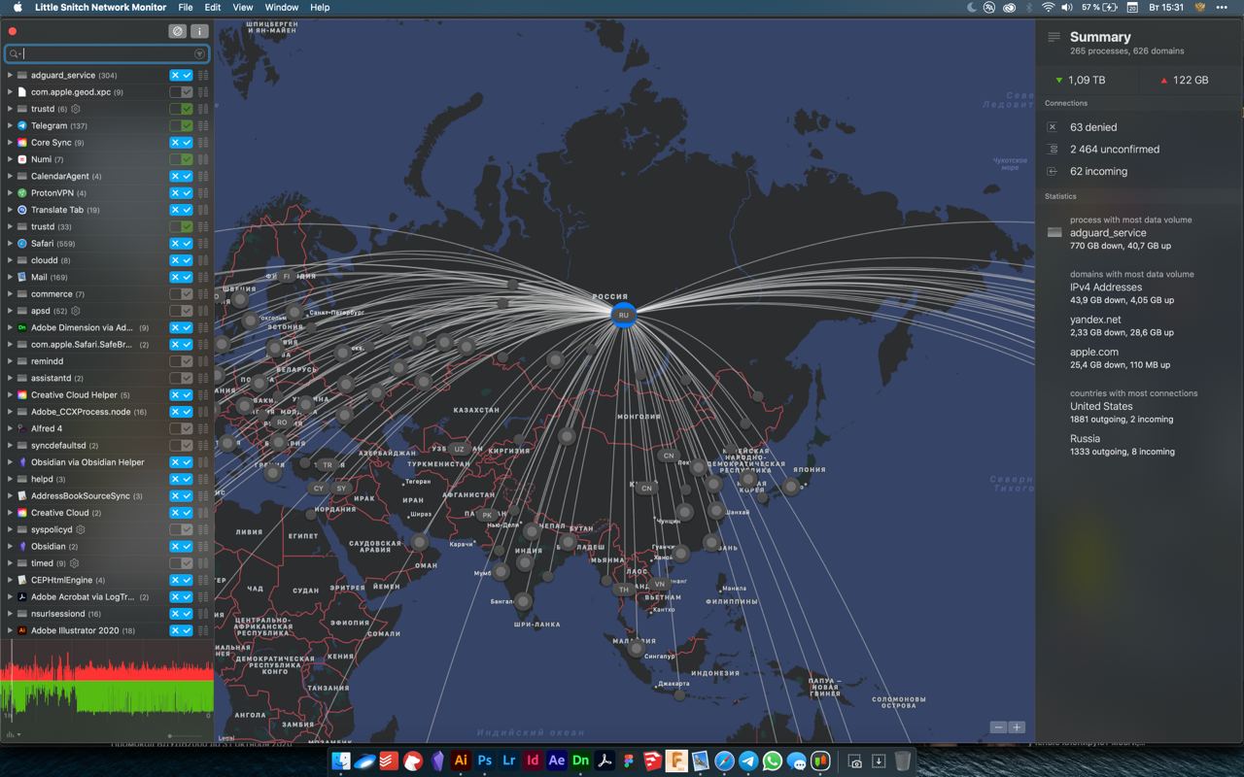Open Little Snitch Network Monitor app menu
Screen dimensions: 1244x777
coord(100,7)
